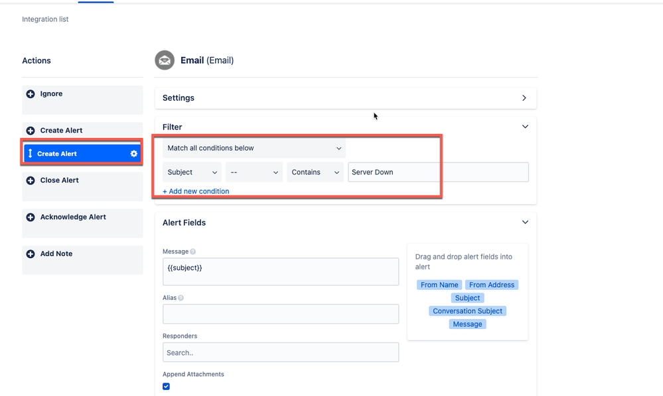Click Add new condition link
663x396 pixels.
click(196, 192)
